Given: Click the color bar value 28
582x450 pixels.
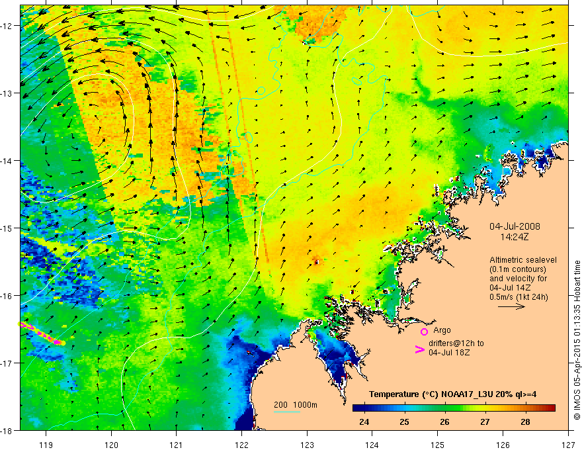Looking at the screenshot, I should (525, 422).
